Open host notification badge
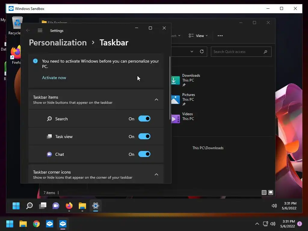This screenshot has width=308, height=231. click(x=300, y=224)
